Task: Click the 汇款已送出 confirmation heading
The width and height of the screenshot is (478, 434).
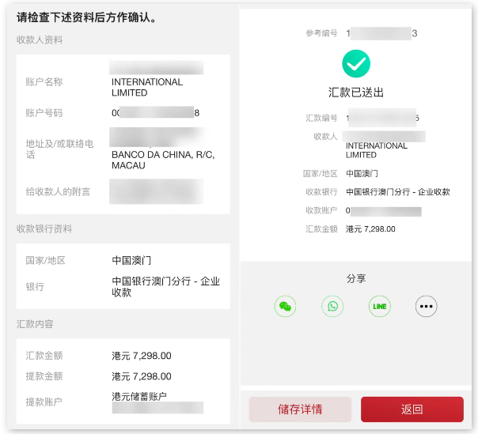Action: [356, 92]
